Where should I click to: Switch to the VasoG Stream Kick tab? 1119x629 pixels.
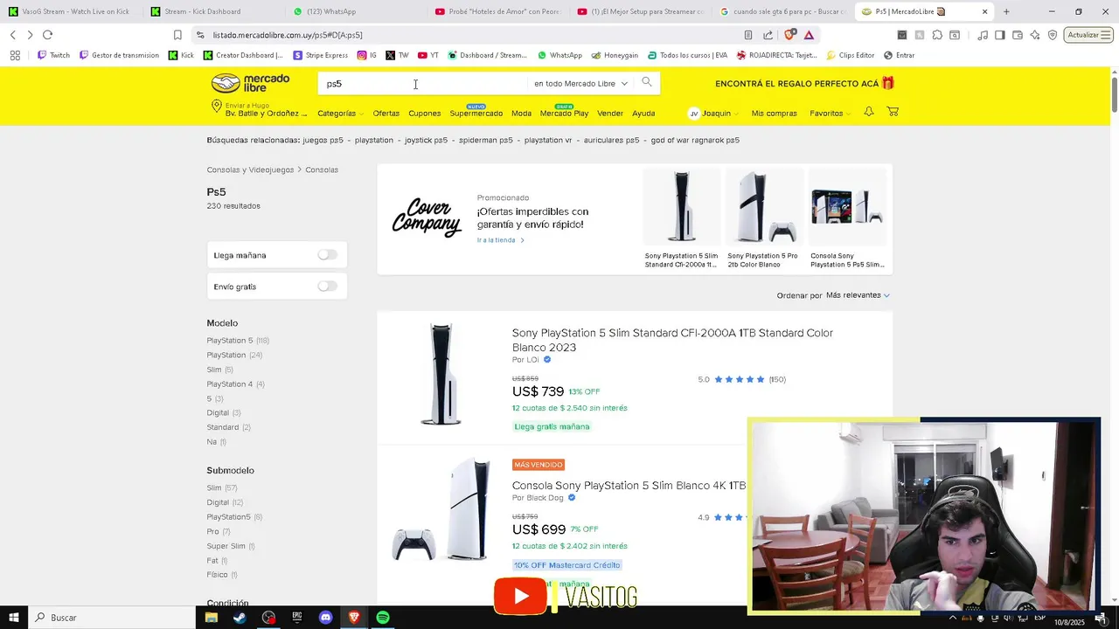(x=72, y=11)
